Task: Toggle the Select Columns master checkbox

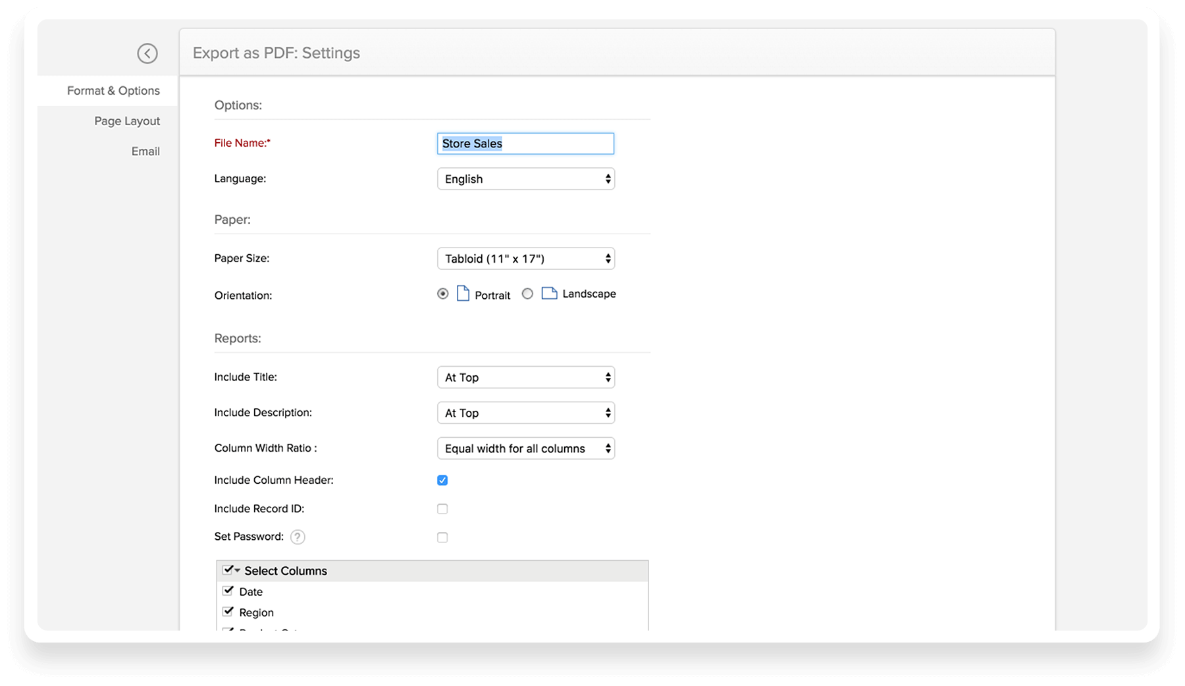Action: (x=228, y=570)
